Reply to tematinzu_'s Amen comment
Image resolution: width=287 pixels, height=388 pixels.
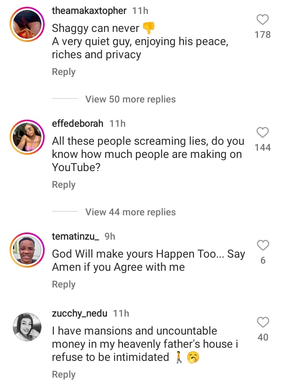pos(64,285)
